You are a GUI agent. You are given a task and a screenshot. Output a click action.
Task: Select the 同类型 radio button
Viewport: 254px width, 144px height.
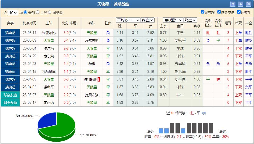coord(50,12)
